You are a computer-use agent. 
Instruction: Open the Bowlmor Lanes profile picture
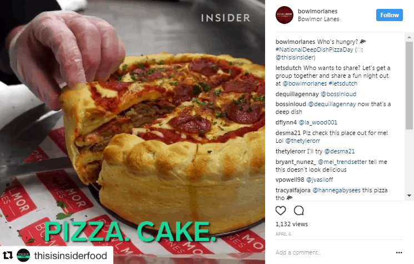point(285,15)
